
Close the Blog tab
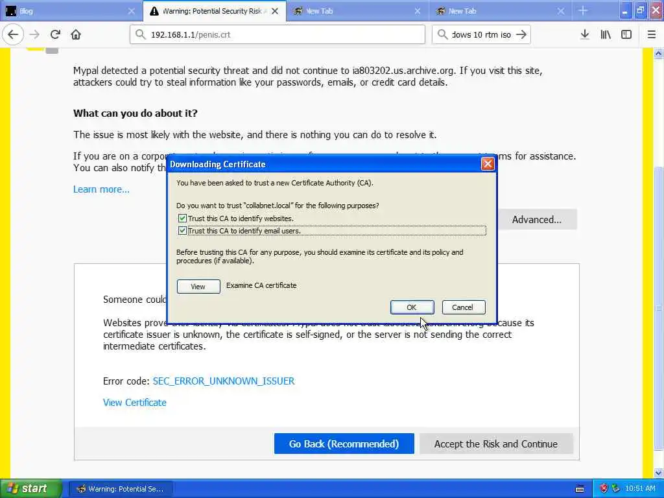(131, 11)
